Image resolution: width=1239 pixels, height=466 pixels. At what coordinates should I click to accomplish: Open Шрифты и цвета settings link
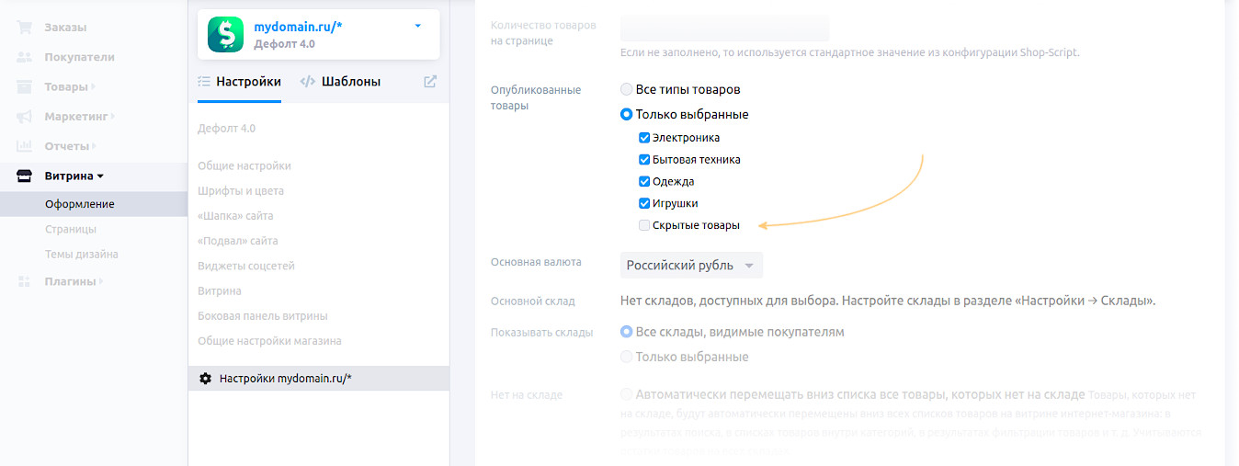tap(241, 191)
